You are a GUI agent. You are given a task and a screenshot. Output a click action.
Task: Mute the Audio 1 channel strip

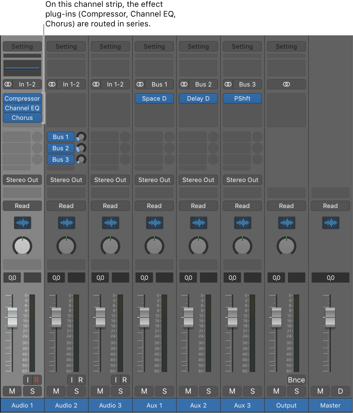12,391
